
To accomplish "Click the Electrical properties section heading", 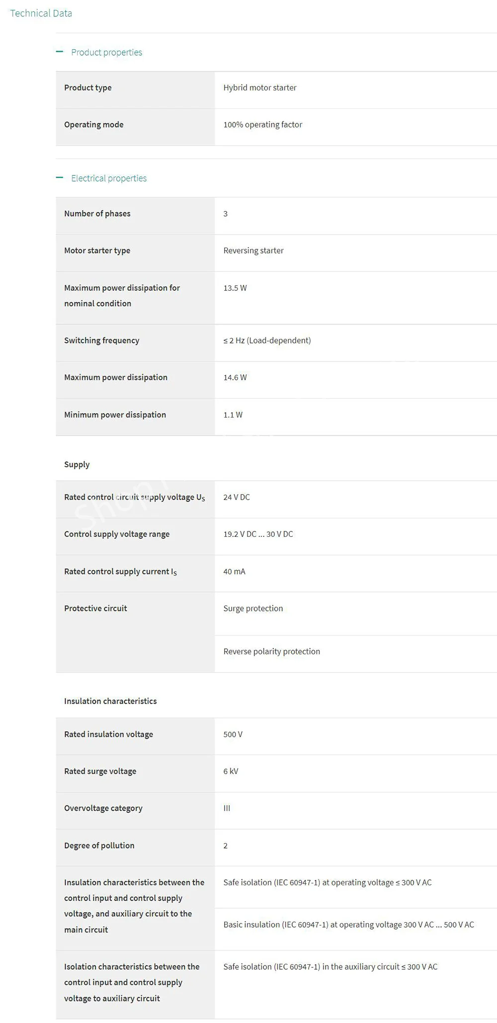I will click(109, 178).
